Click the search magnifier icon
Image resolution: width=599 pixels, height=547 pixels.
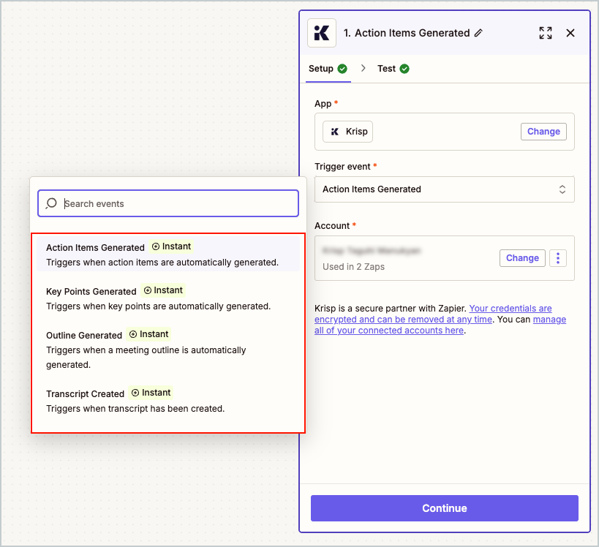tap(51, 203)
